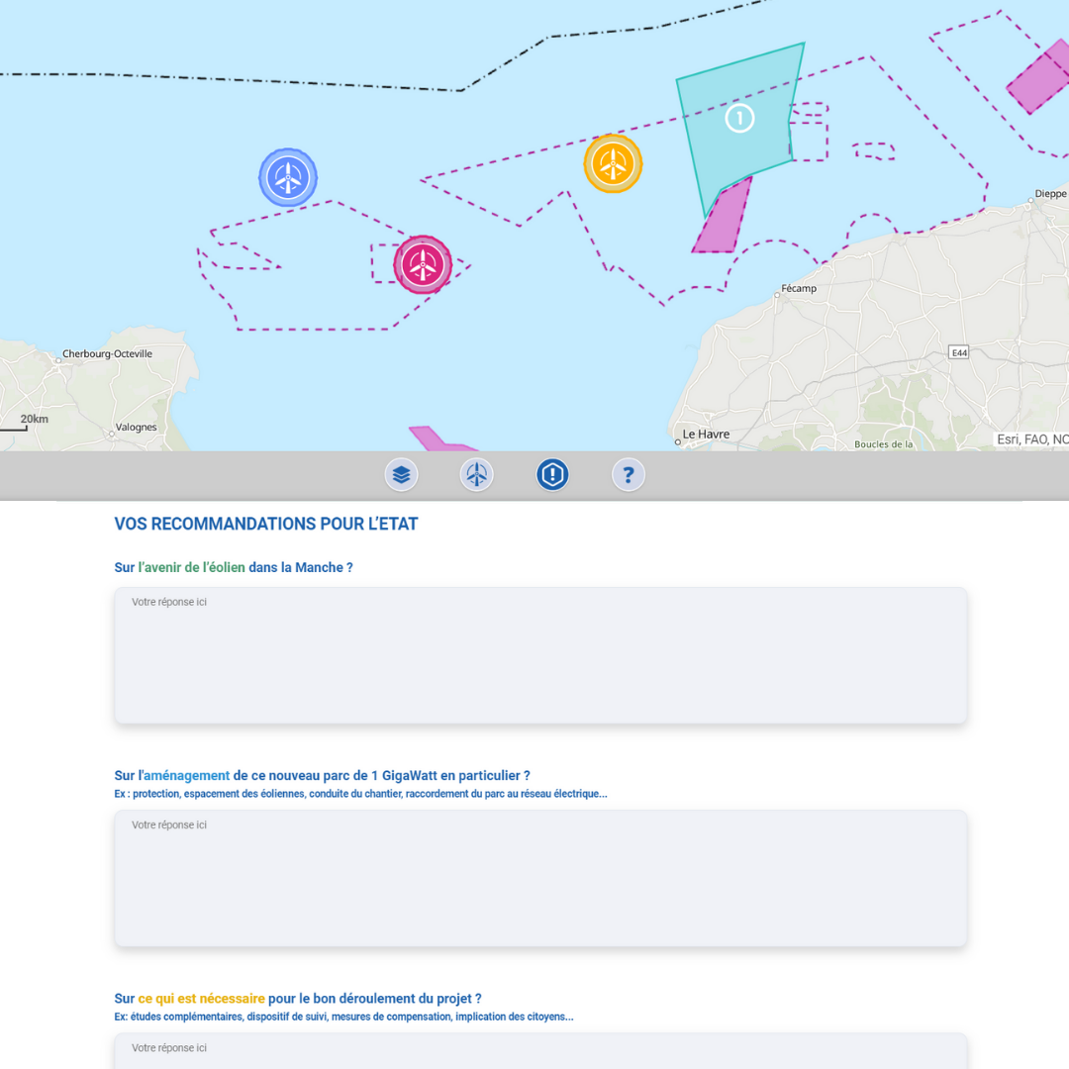Select the exclamation alert toolbar icon
Viewport: 1069px width, 1069px height.
tap(552, 475)
